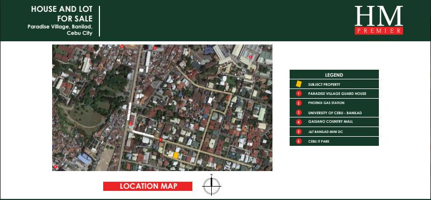Select PHOENIX GAS STATION legend text
Screen dimensions: 431x200
click(326, 103)
